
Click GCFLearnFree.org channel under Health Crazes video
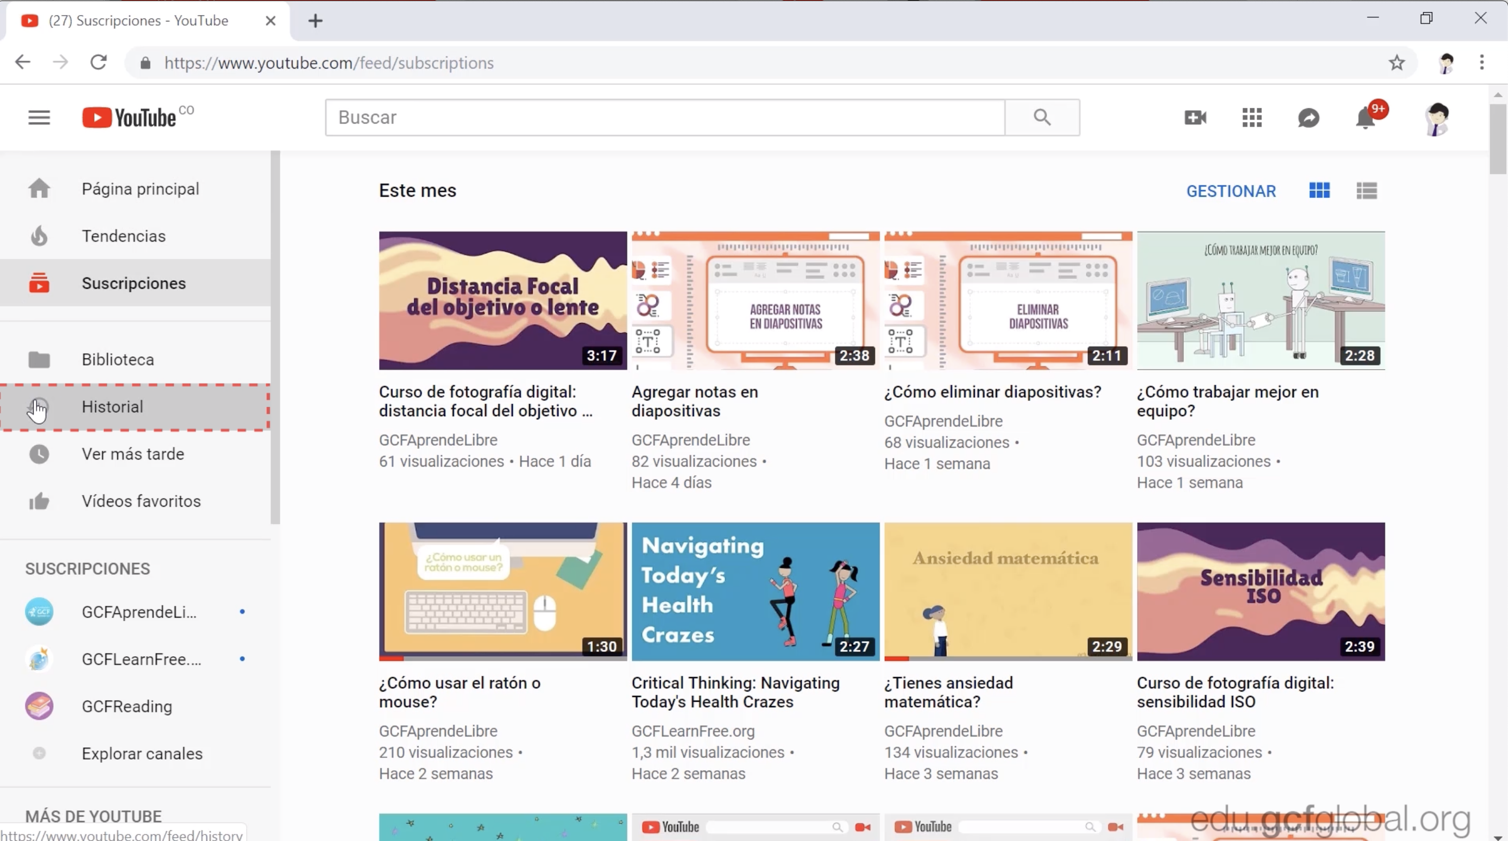[x=693, y=731]
